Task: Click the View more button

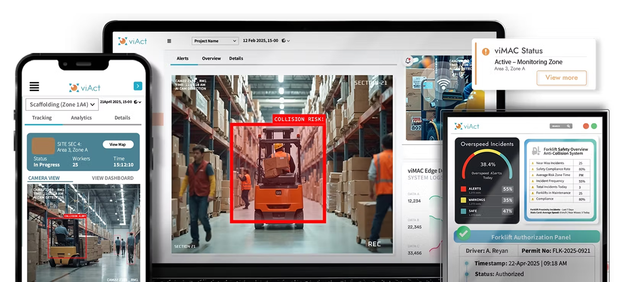Action: click(561, 77)
